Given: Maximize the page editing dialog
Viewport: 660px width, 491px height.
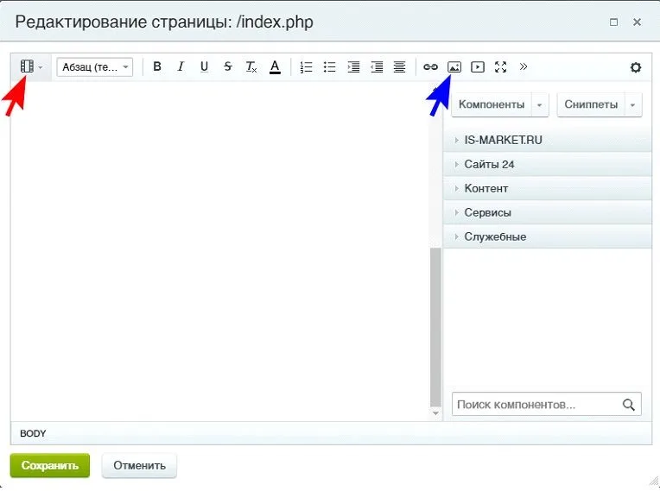Looking at the screenshot, I should coord(613,22).
